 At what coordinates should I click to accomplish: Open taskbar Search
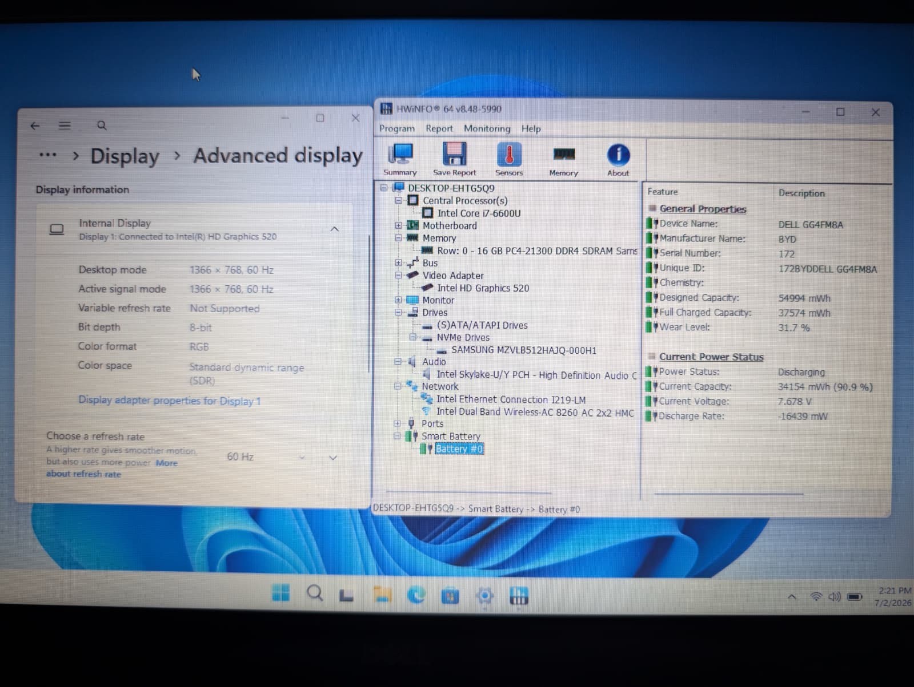point(314,593)
